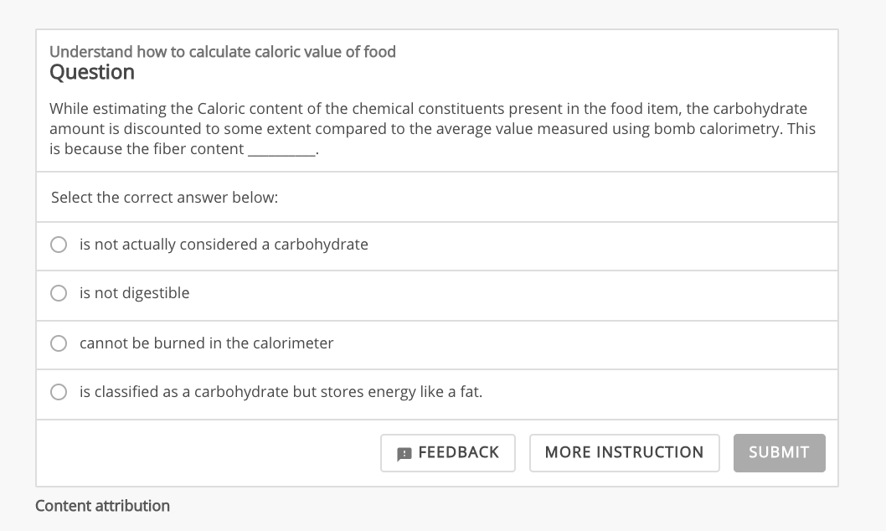
Task: Click the answer row mentioning carbohydrate classification
Action: point(280,391)
